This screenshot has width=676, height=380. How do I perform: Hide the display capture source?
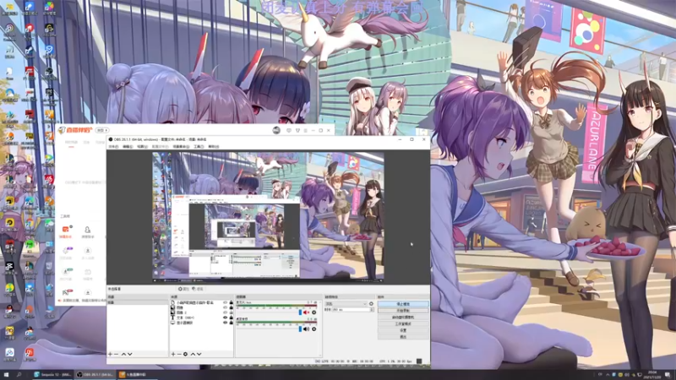click(225, 323)
